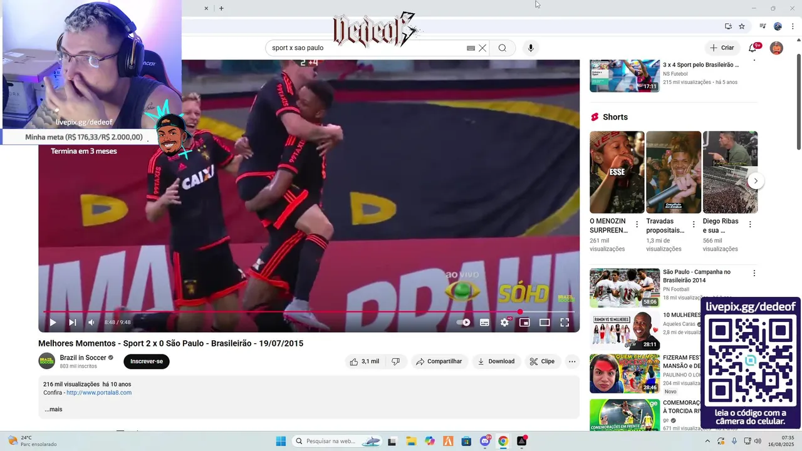Open Compartilhar share dialog
Screen dimensions: 802x451
click(439, 361)
